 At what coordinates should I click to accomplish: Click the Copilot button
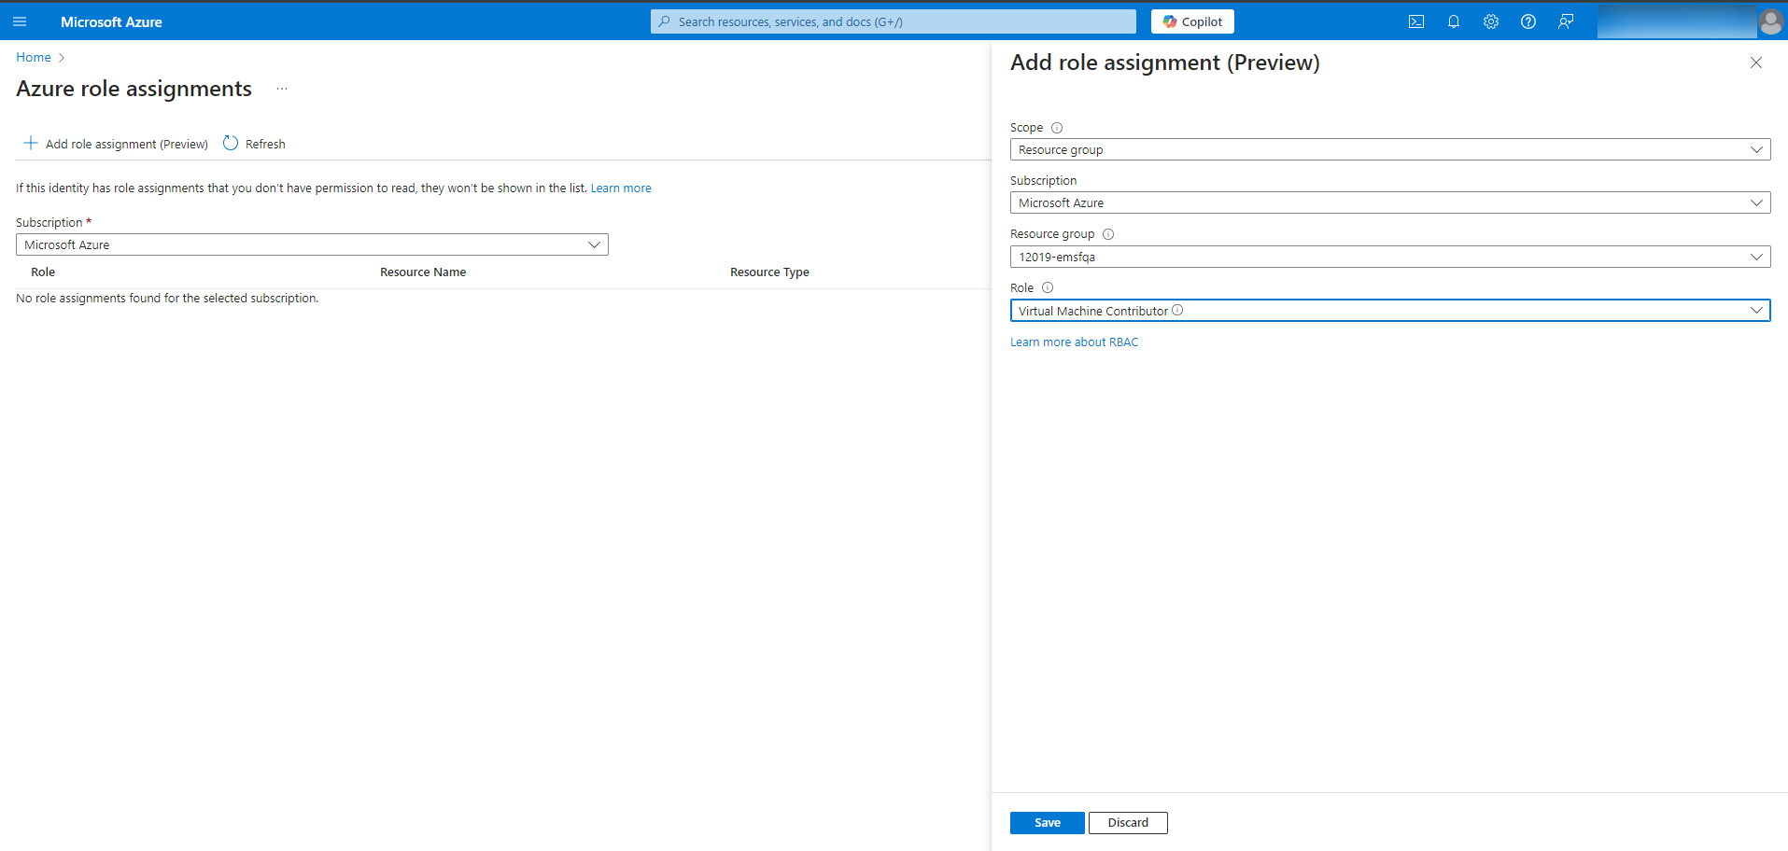pyautogui.click(x=1192, y=21)
